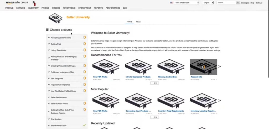Open the STOREFRONT menu
The width and height of the screenshot is (269, 129).
pos(85,8)
